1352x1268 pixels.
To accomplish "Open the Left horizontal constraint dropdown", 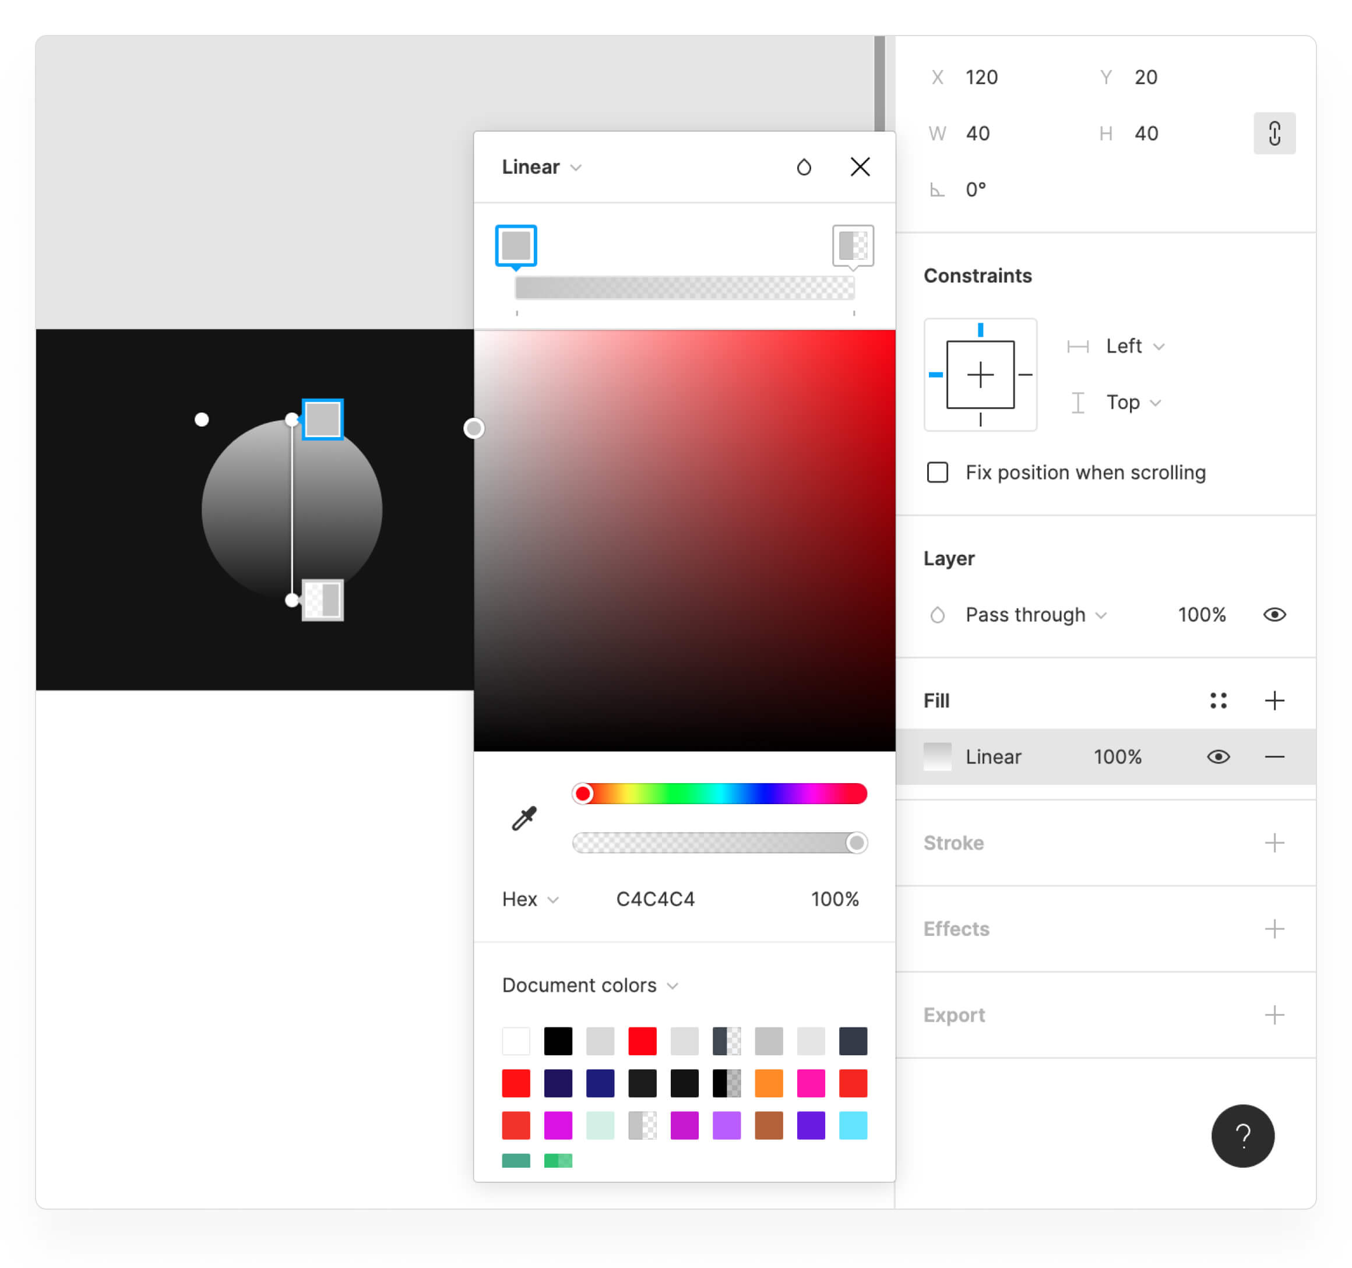I will coord(1133,346).
